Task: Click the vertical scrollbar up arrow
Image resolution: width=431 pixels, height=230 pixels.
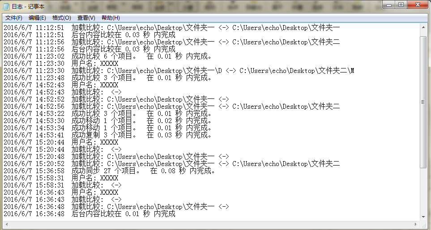Action: tap(423, 27)
